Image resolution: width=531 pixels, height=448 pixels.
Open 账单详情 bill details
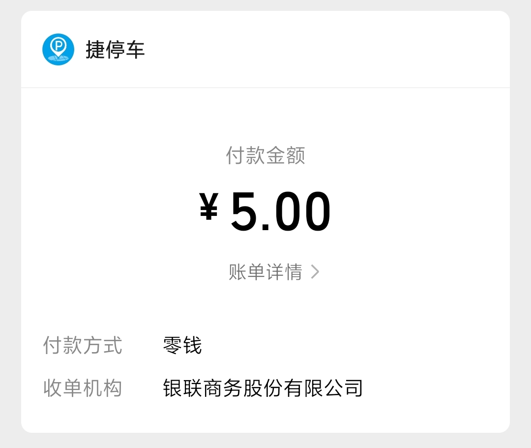265,271
